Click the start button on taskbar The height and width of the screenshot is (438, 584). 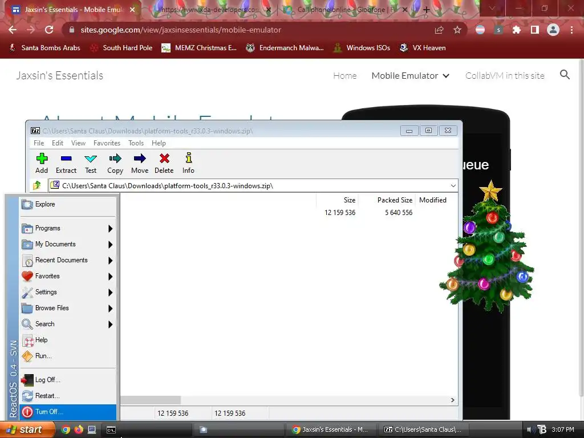(26, 429)
